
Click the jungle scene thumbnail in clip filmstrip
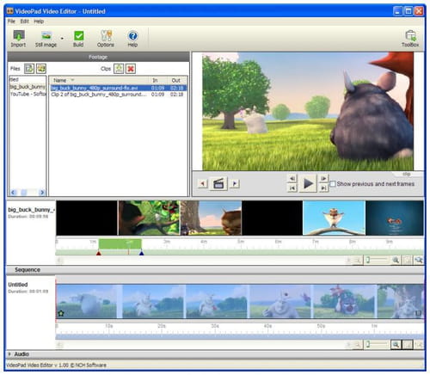pyautogui.click(x=149, y=218)
